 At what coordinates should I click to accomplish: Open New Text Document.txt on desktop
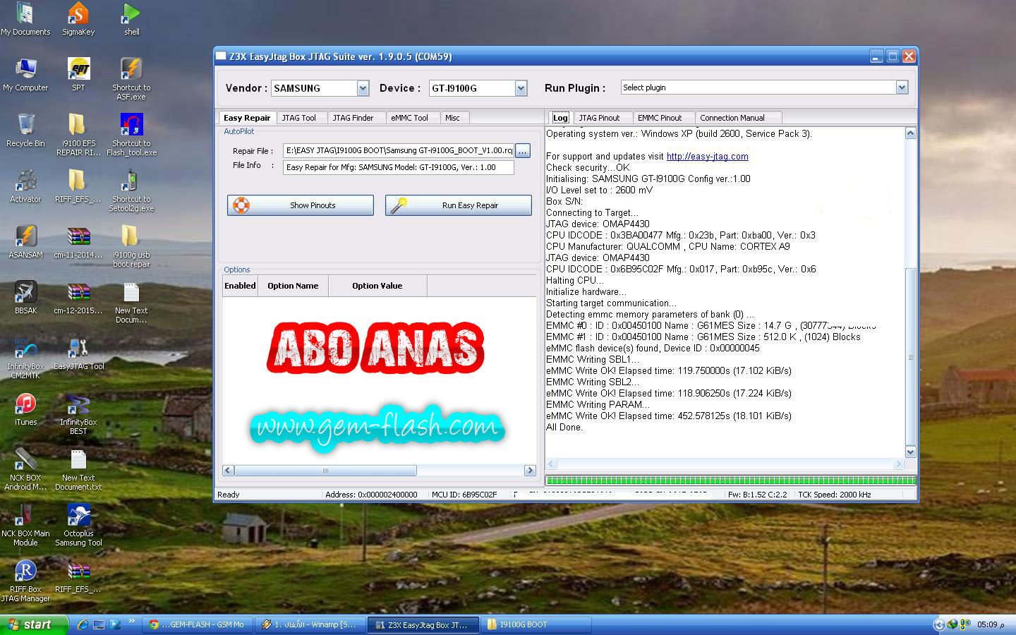click(78, 469)
